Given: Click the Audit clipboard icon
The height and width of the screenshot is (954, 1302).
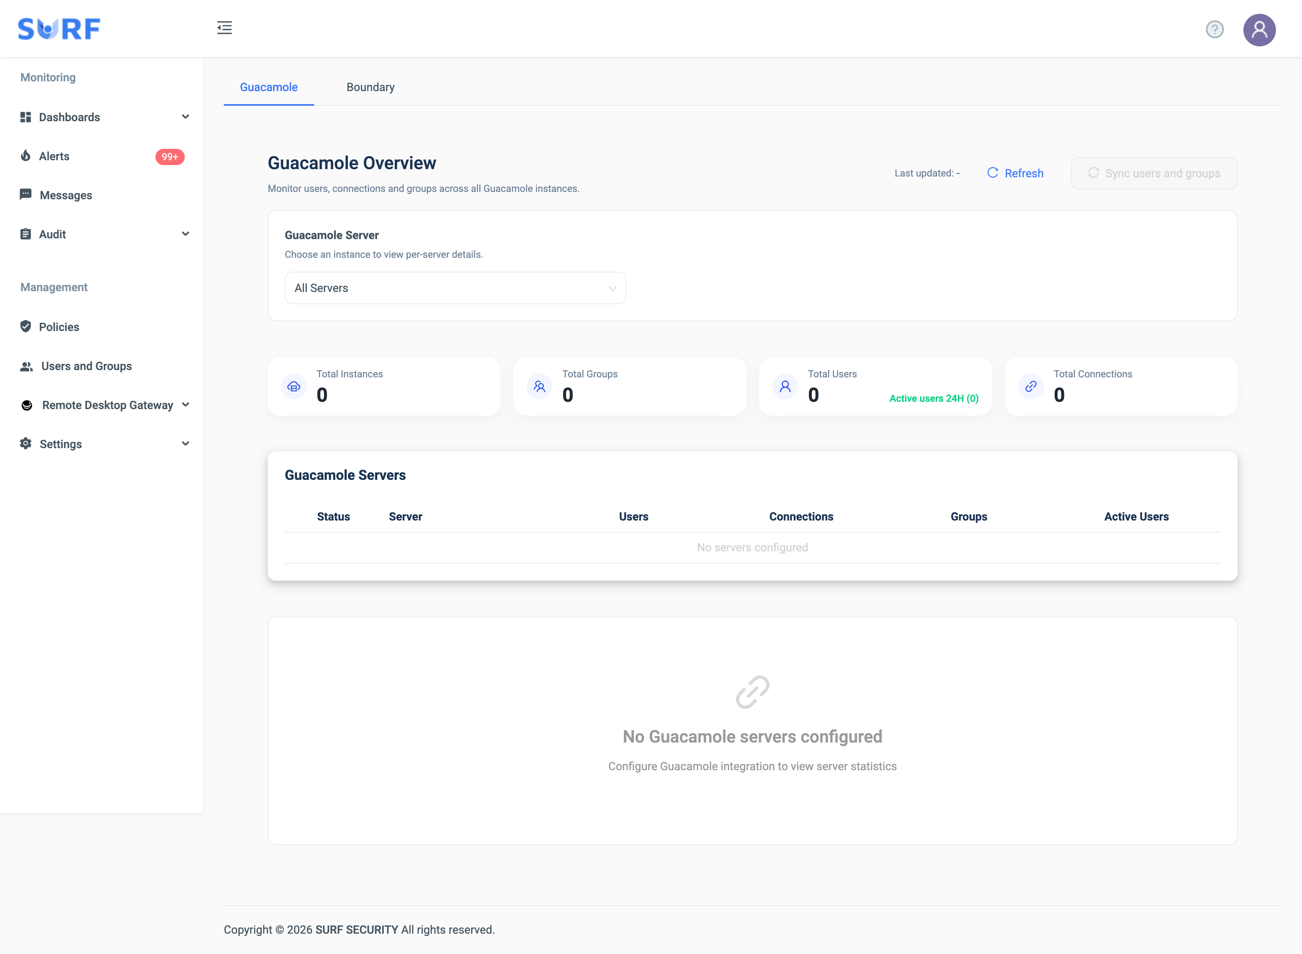Looking at the screenshot, I should (x=25, y=234).
